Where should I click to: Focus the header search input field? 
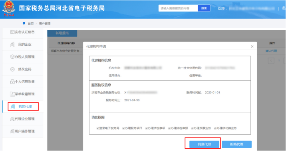pyautogui.click(x=178, y=8)
